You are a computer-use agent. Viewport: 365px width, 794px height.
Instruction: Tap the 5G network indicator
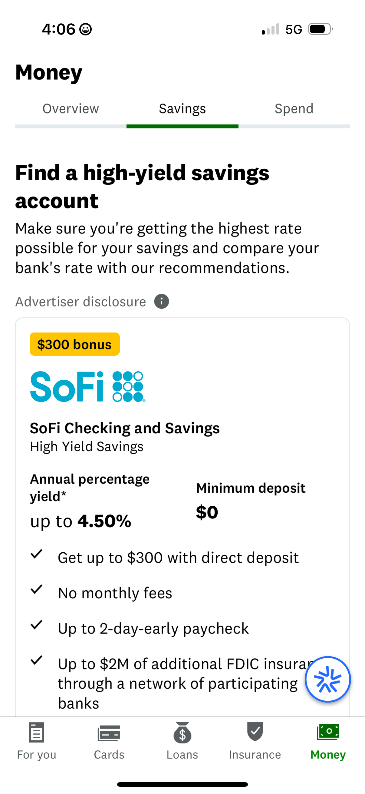pyautogui.click(x=294, y=29)
